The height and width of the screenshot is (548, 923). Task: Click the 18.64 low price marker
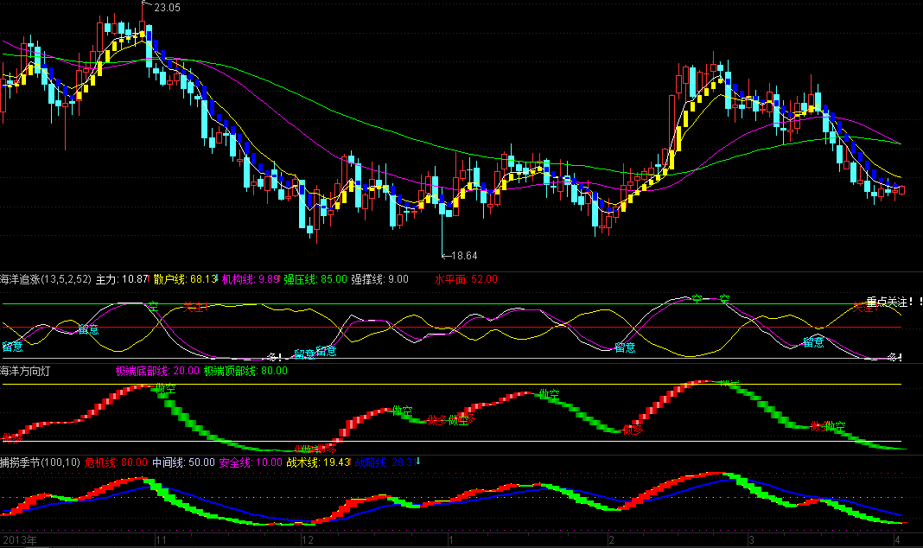pyautogui.click(x=464, y=256)
